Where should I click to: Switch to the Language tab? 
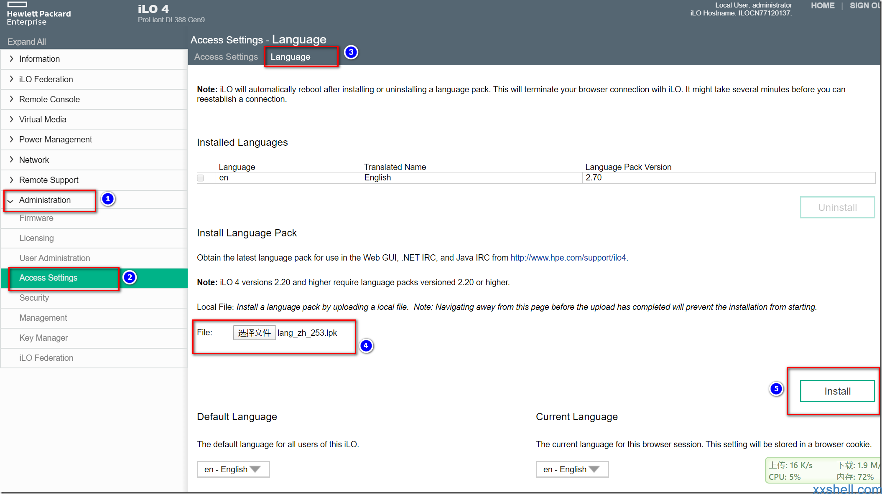click(291, 57)
